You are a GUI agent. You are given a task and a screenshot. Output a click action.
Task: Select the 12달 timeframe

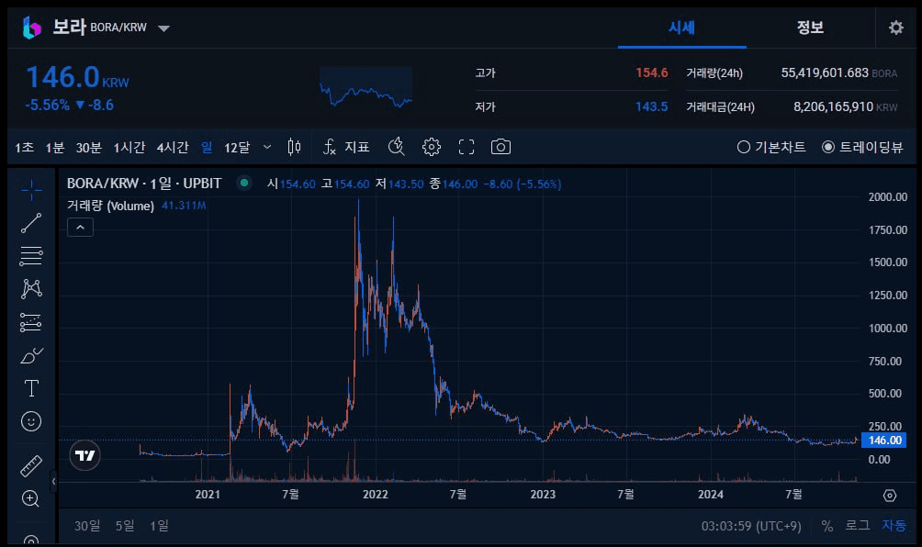pyautogui.click(x=237, y=148)
